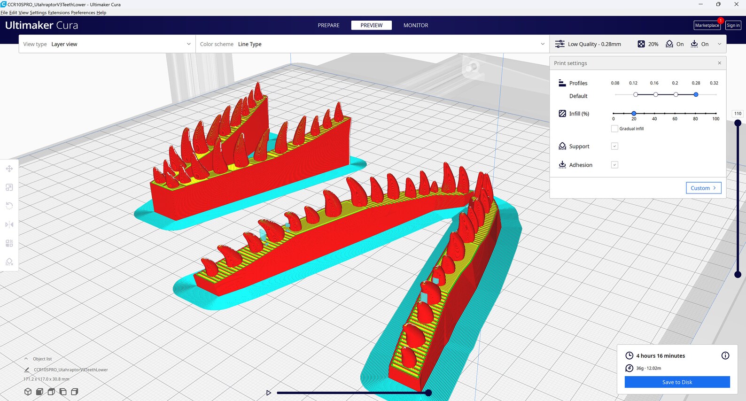
Task: Open the File menu
Action: (4, 13)
